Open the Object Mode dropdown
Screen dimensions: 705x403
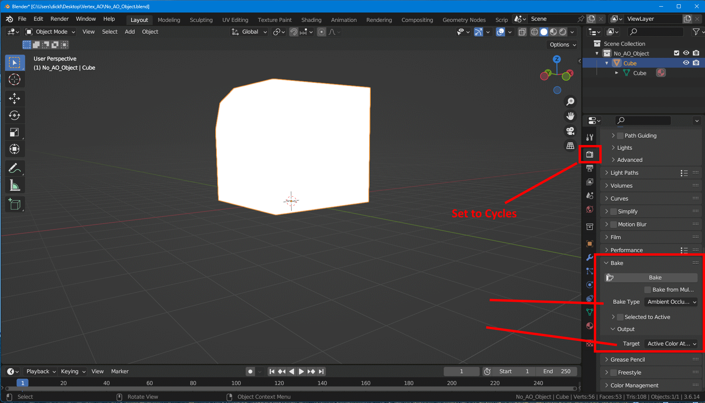point(50,32)
